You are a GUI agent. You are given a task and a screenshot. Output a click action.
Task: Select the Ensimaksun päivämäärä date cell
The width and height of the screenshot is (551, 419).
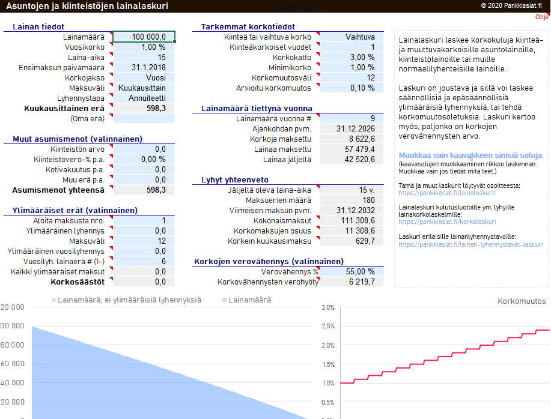(x=144, y=67)
